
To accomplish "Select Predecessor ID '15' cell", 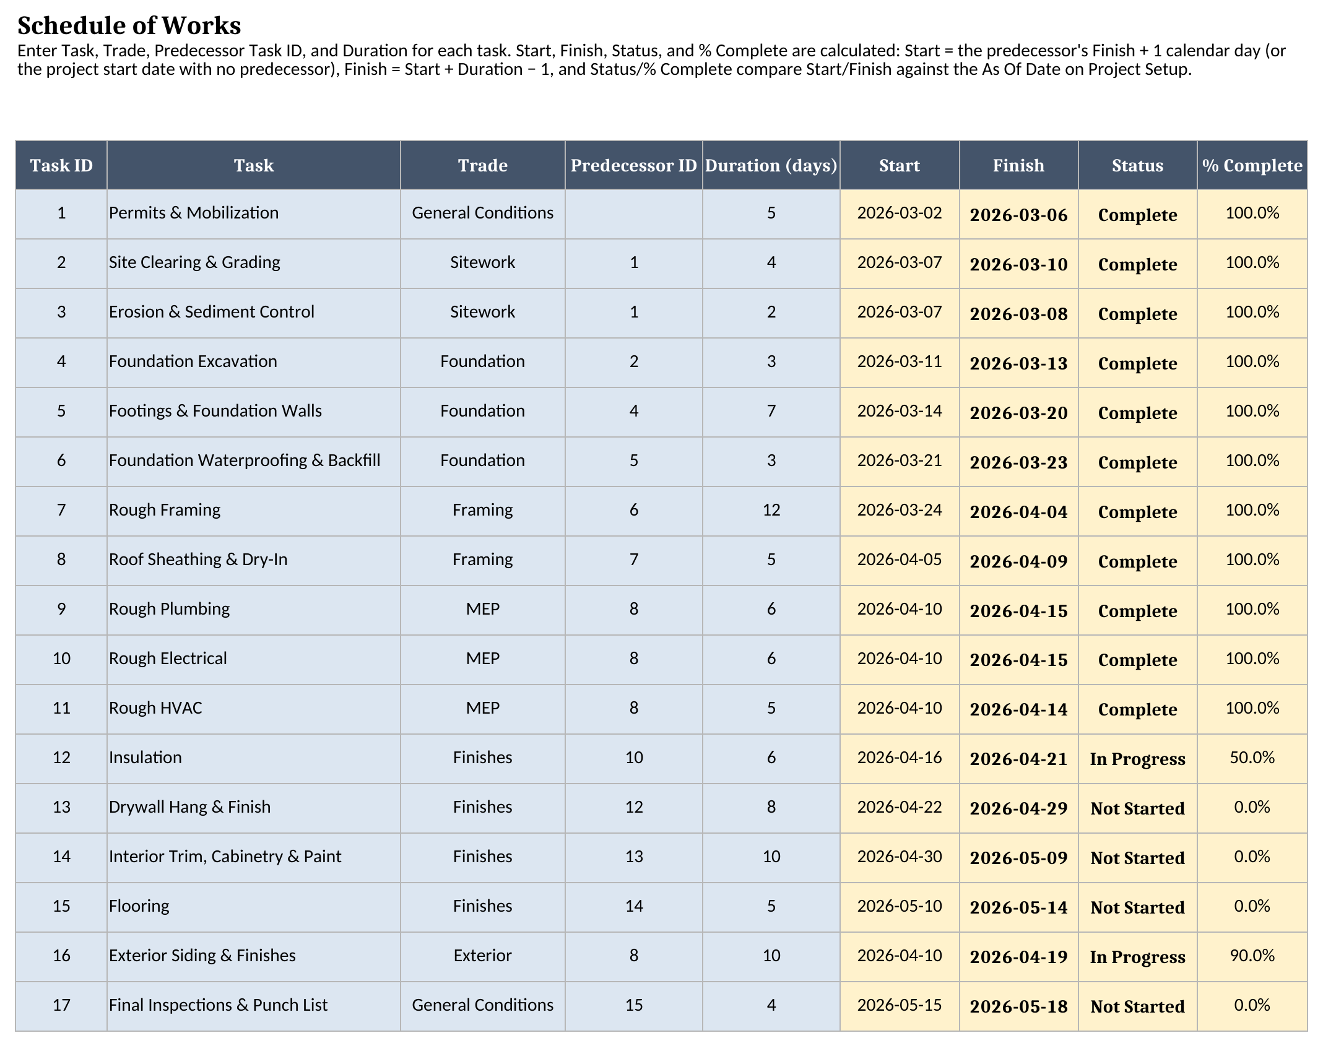I will pos(634,1006).
